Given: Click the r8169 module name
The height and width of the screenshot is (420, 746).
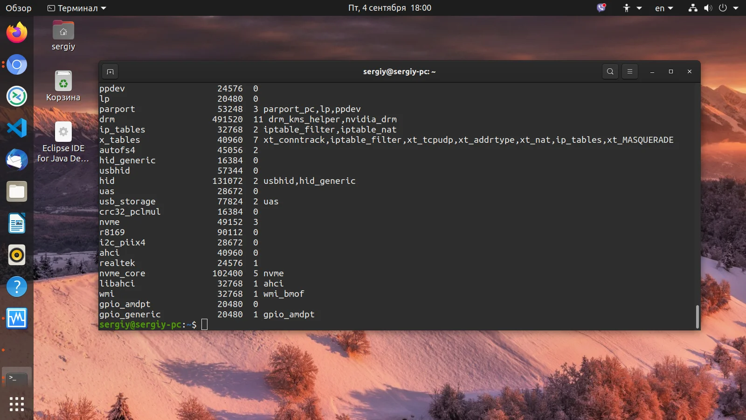Looking at the screenshot, I should (112, 232).
